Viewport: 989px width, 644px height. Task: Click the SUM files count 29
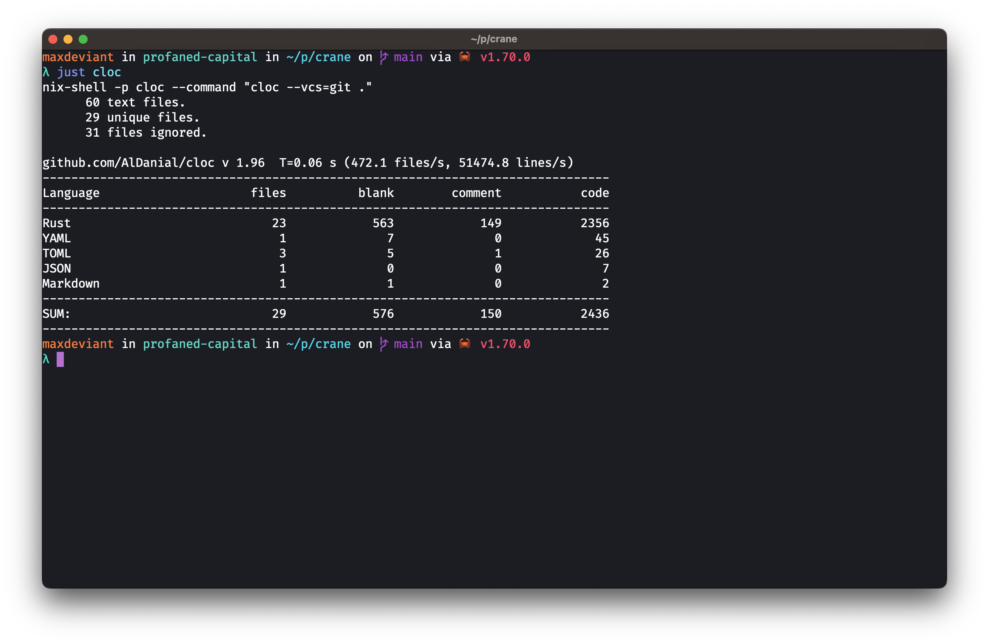tap(279, 313)
